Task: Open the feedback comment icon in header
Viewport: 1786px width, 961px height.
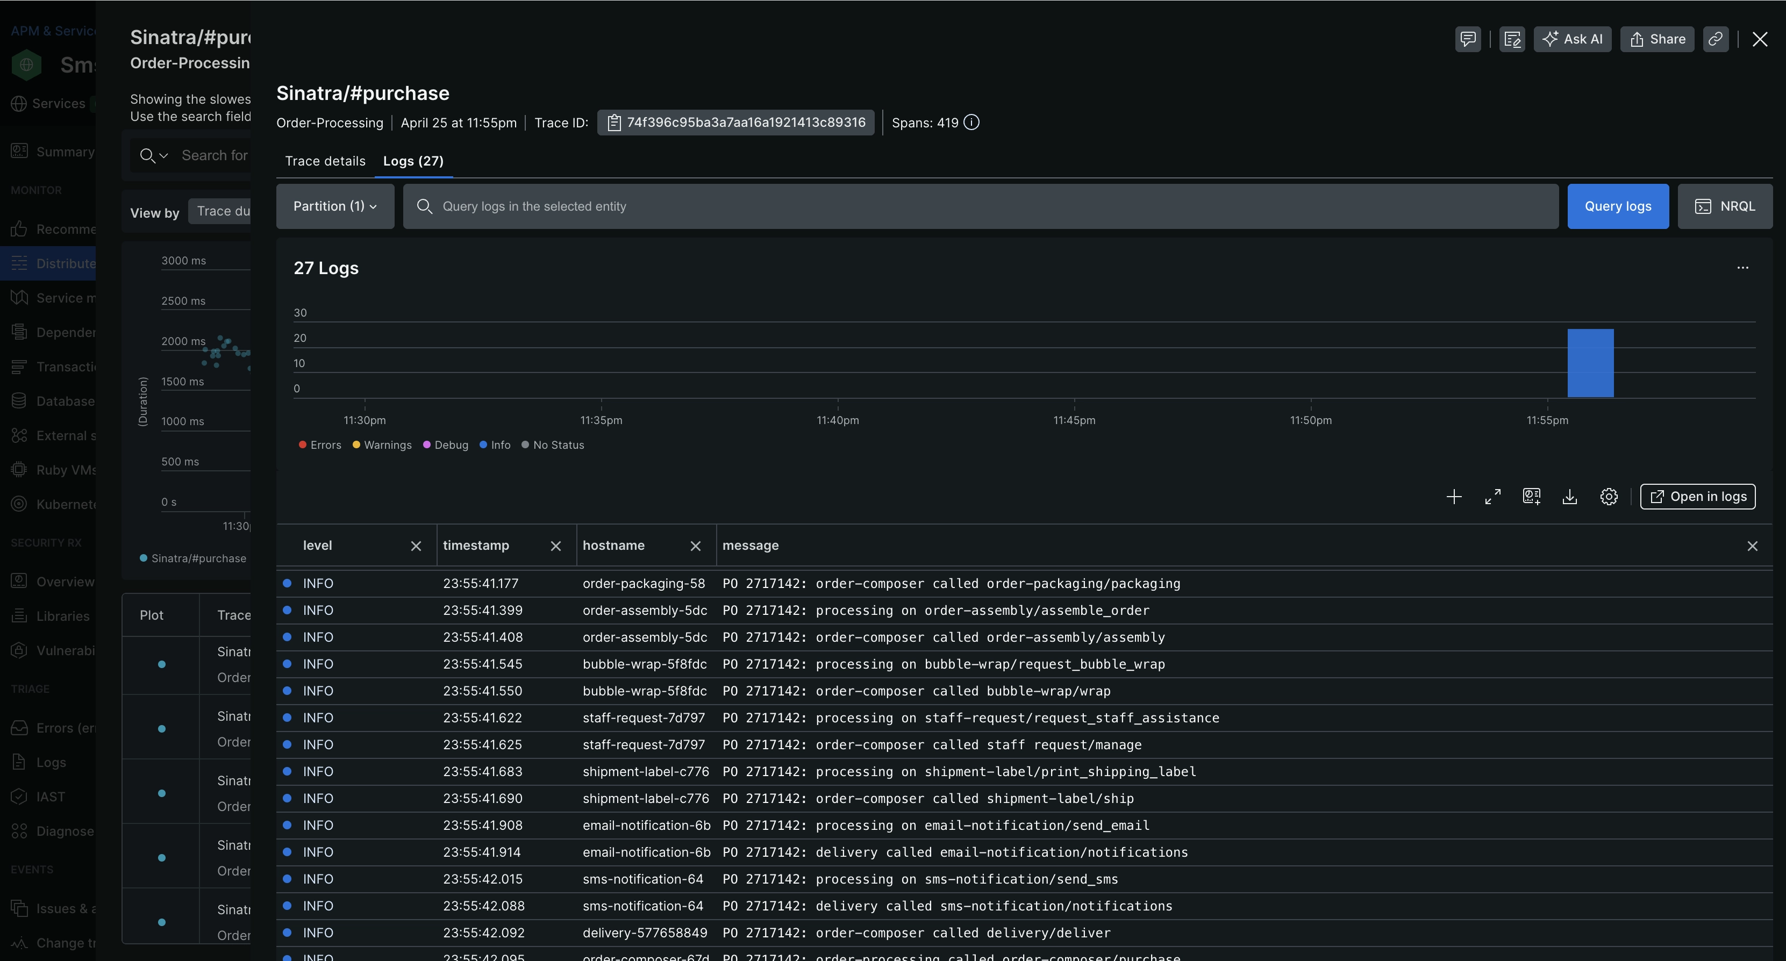Action: 1467,40
